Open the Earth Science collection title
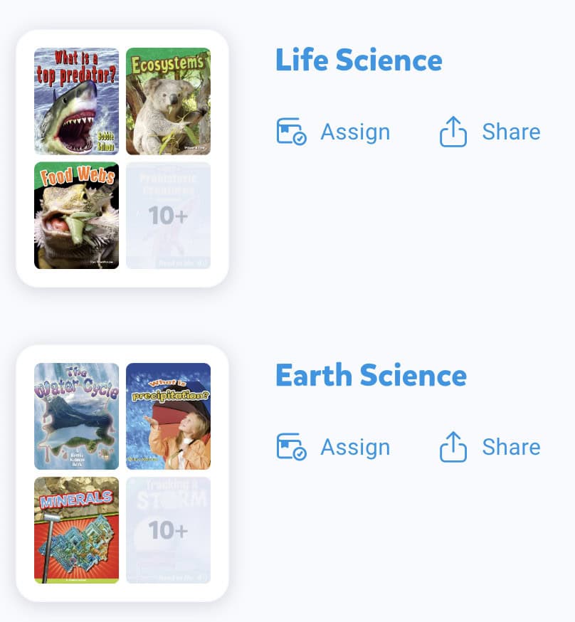 point(371,376)
